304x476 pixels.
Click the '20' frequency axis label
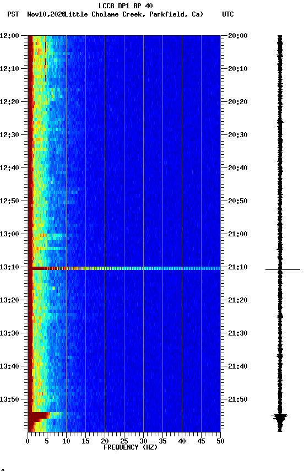click(105, 441)
